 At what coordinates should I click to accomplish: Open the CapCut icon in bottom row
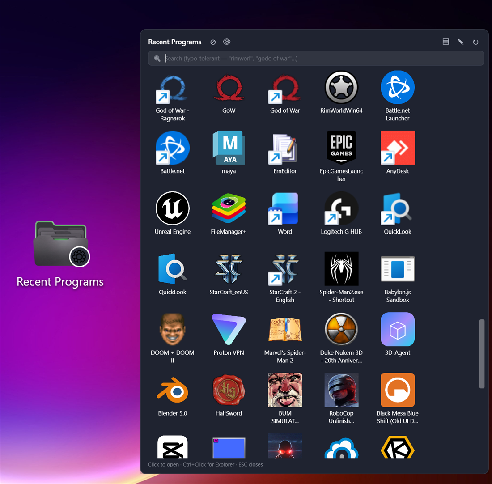(172, 446)
